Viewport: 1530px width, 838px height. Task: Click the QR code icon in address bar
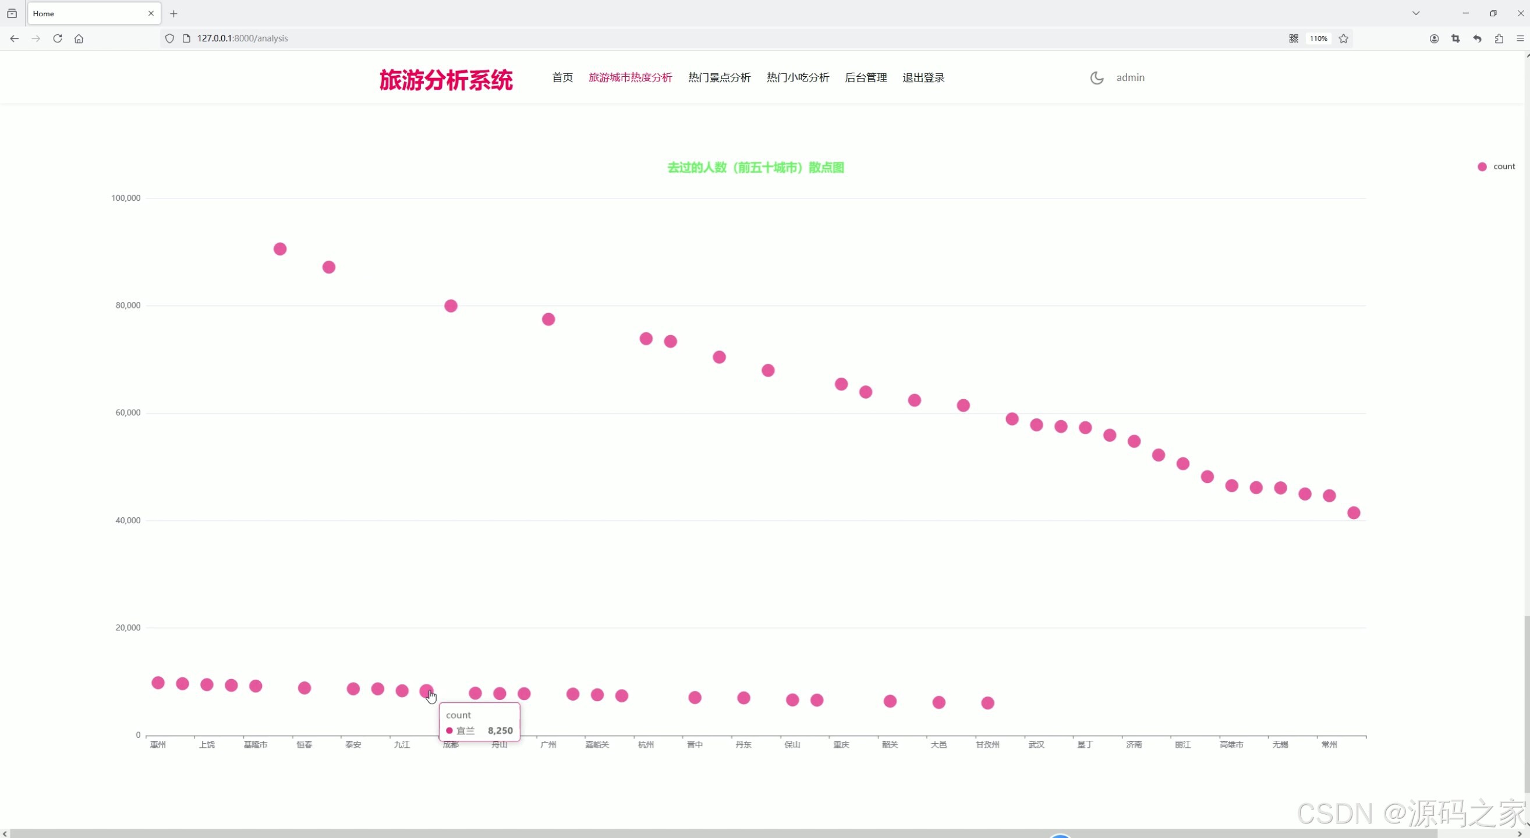[1293, 38]
